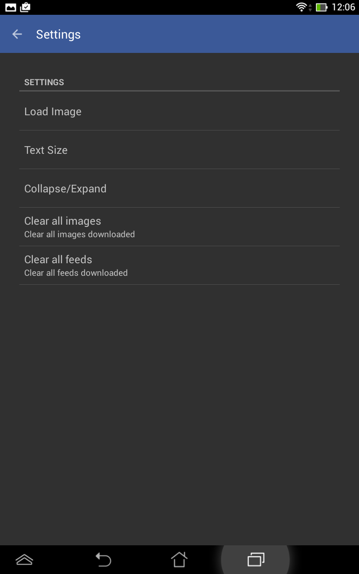Viewport: 359px width, 574px height.
Task: Tap the clipboard checkmark notification icon
Action: 26,7
